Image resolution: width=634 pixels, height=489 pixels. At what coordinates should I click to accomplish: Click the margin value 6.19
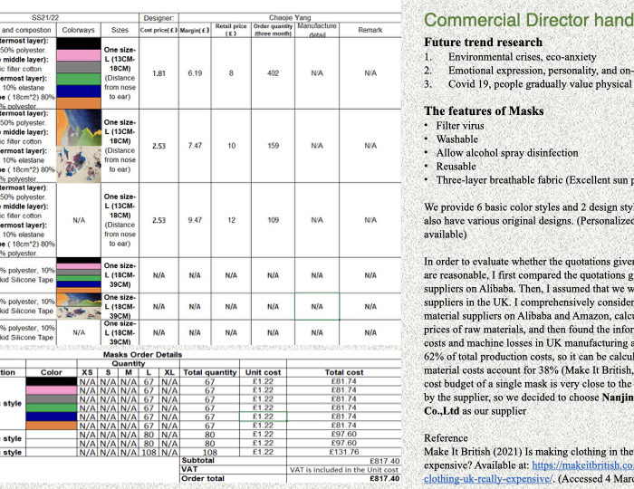point(195,73)
